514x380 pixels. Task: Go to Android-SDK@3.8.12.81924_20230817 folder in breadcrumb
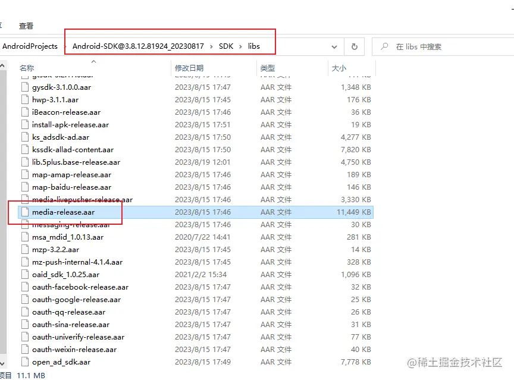click(138, 46)
